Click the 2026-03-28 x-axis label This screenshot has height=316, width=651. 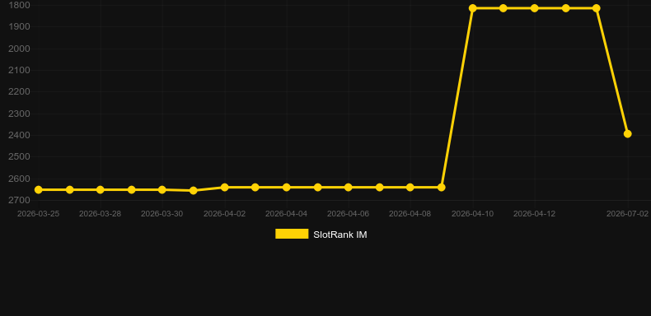[x=100, y=214]
